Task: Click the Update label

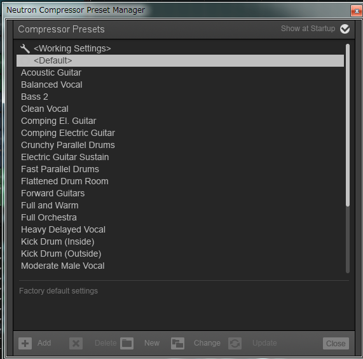Action: point(264,343)
